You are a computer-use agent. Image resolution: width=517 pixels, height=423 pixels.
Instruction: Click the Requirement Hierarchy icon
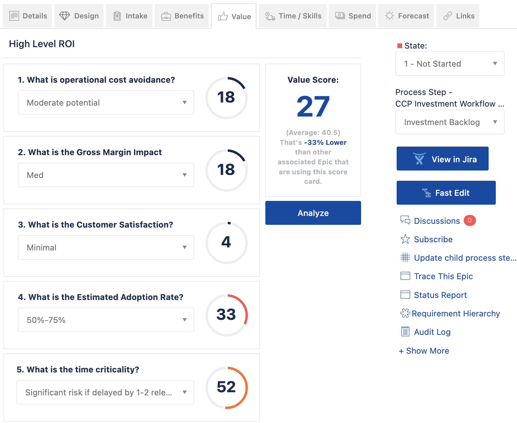click(x=405, y=313)
